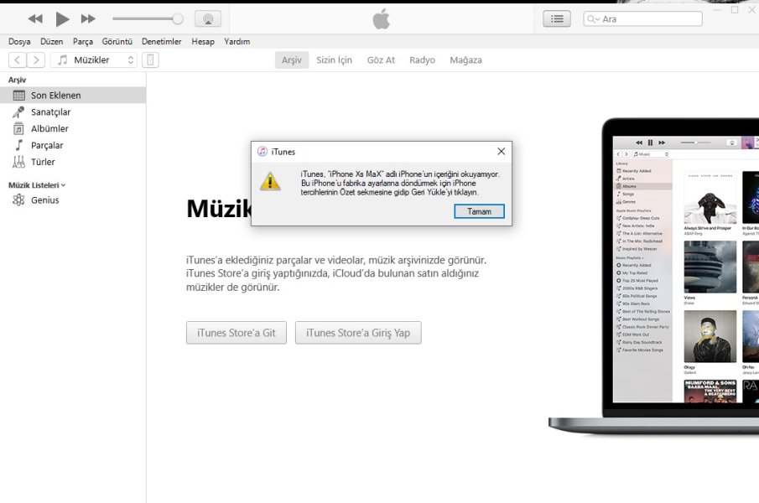The width and height of the screenshot is (759, 503).
Task: Click Tamam in the iTunes dialog
Action: click(479, 211)
